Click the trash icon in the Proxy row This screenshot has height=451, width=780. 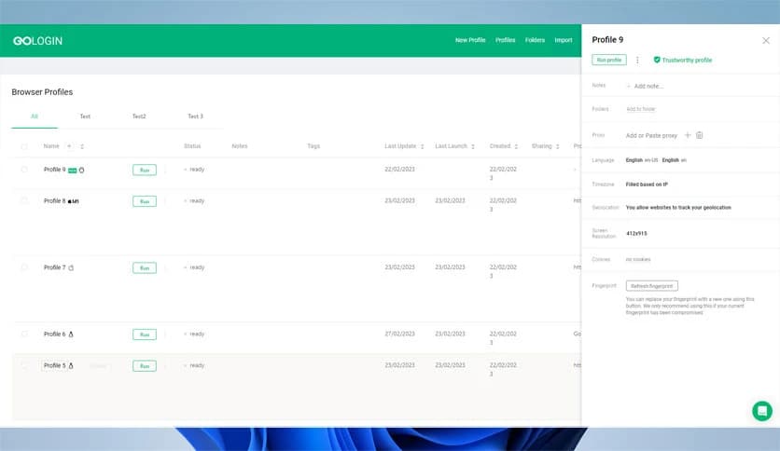pyautogui.click(x=700, y=135)
